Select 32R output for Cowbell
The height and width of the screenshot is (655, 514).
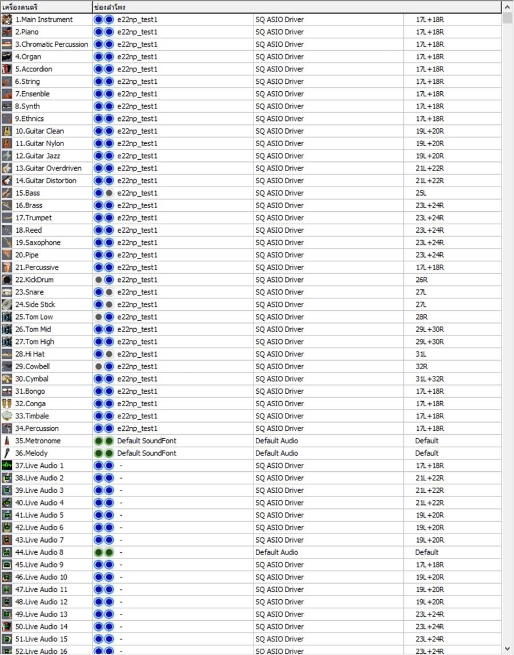click(x=421, y=366)
